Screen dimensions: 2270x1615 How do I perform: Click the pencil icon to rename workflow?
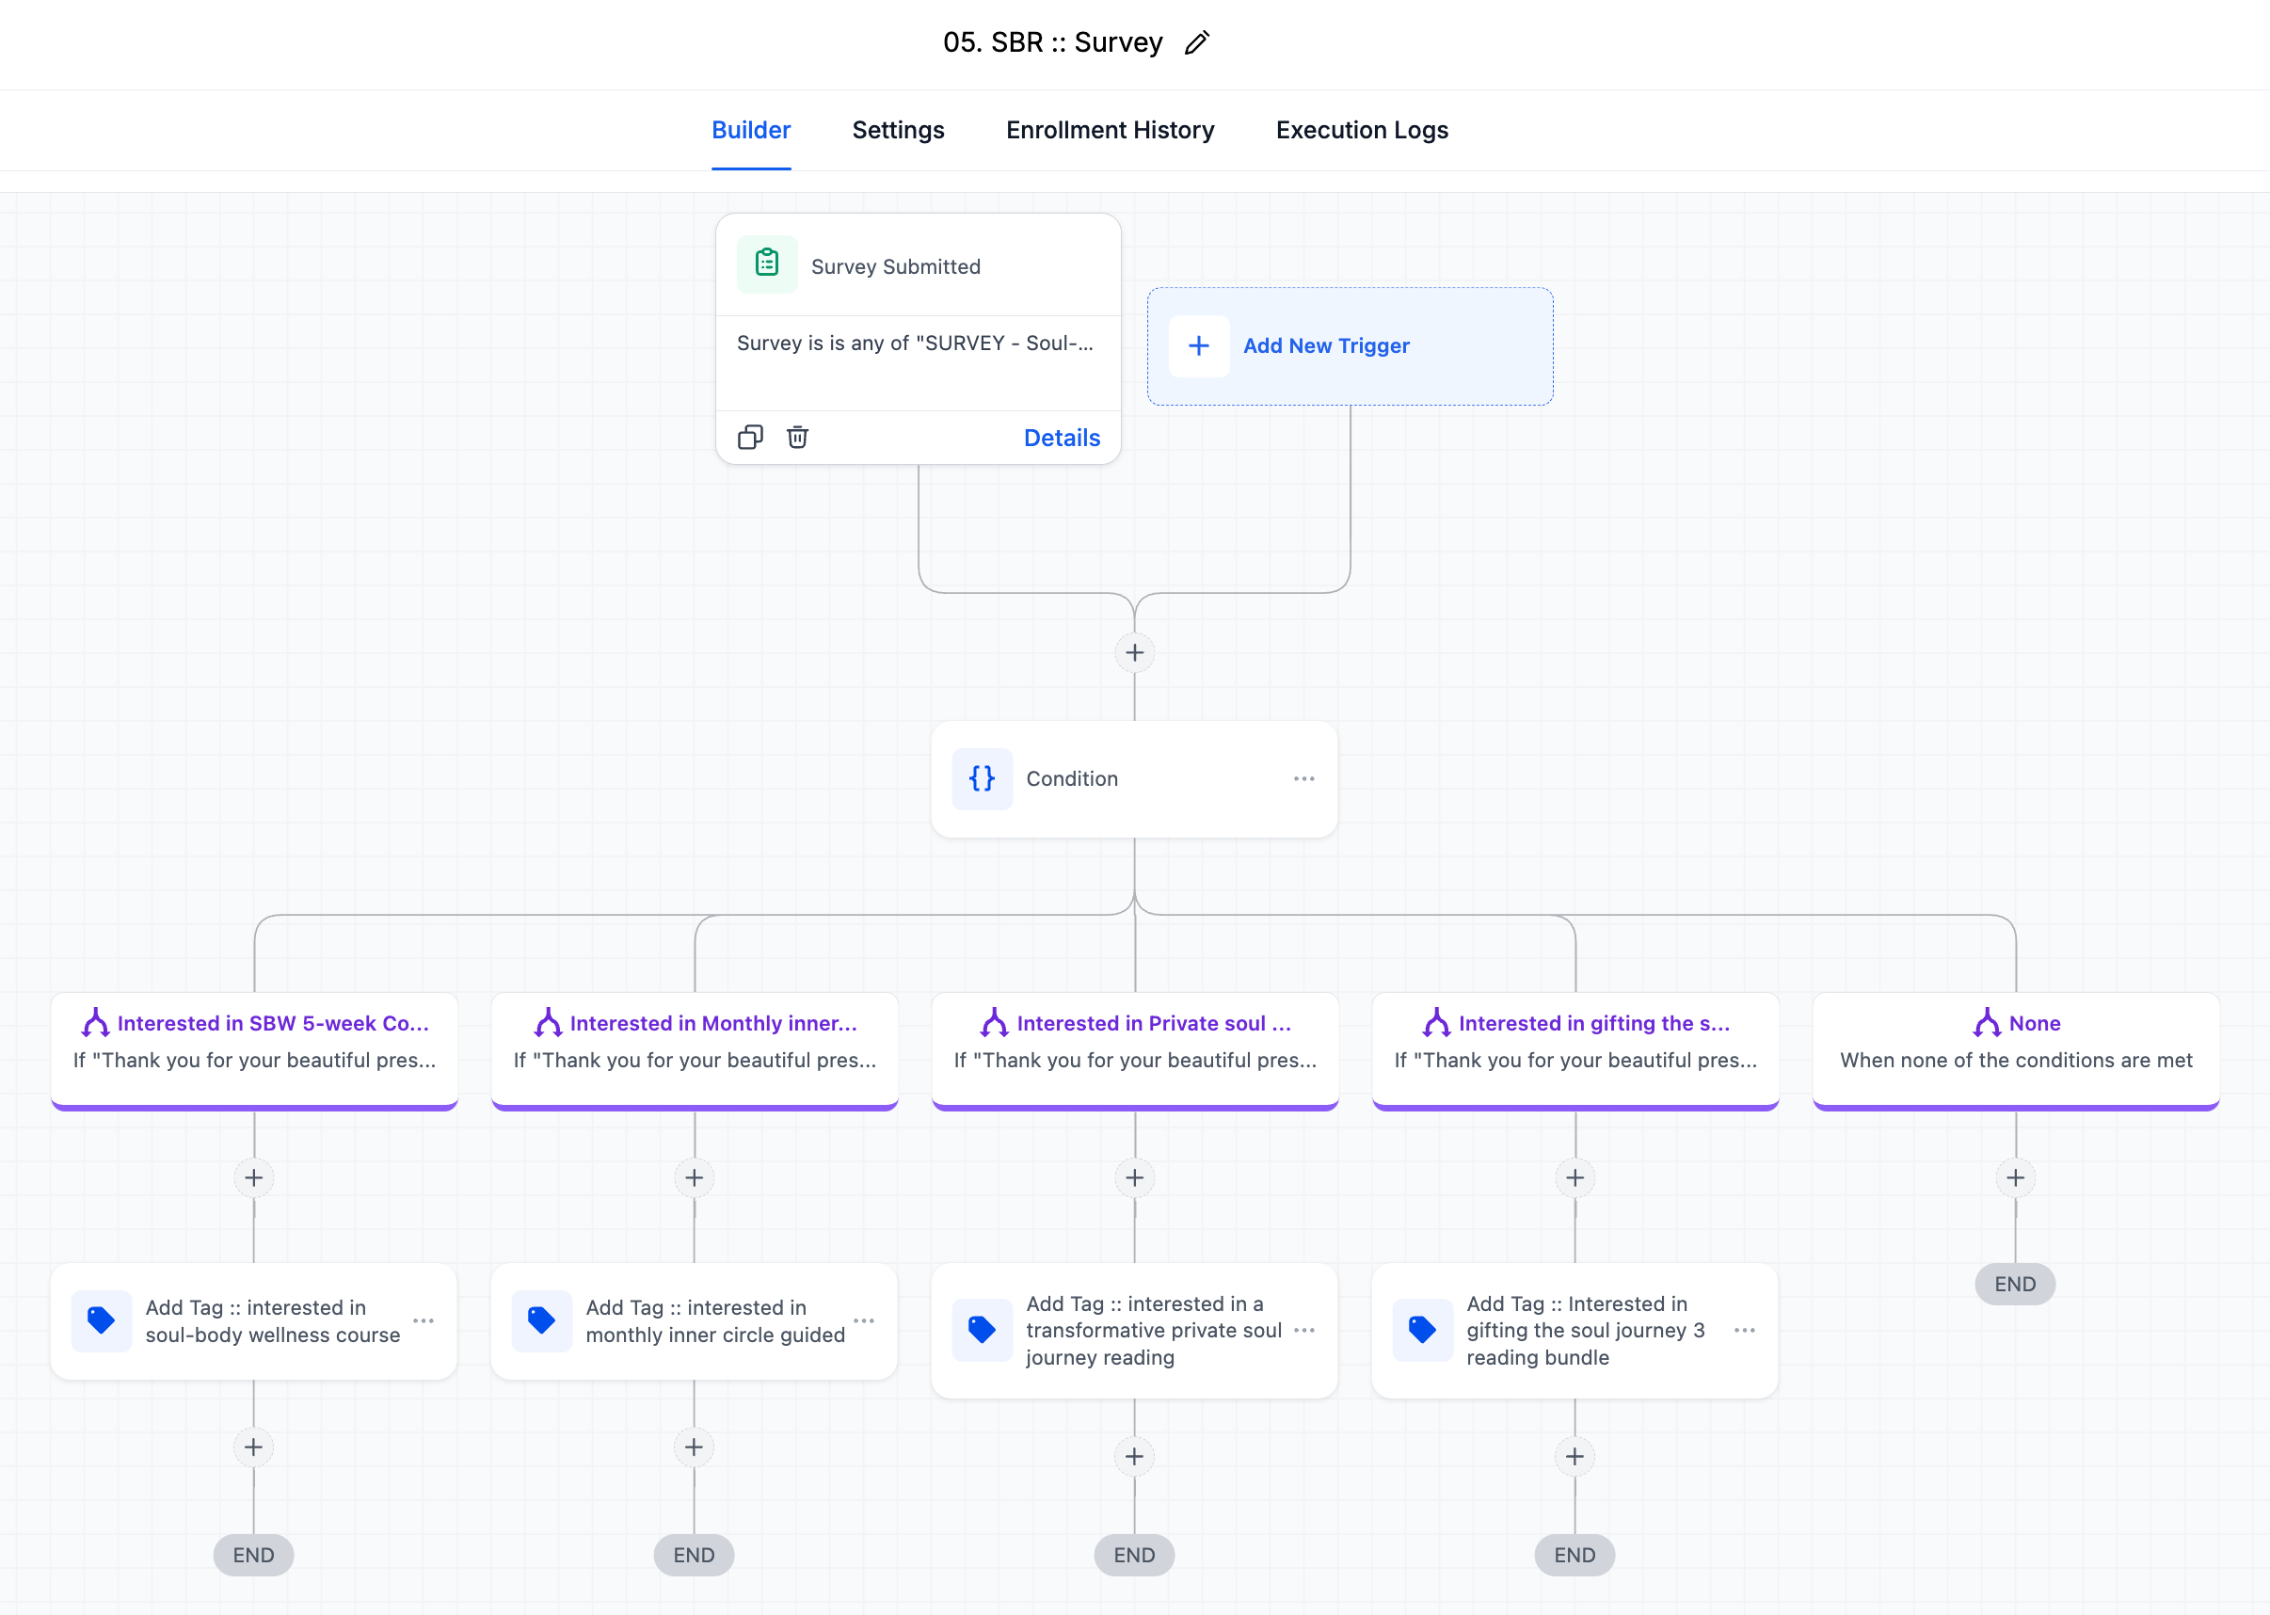coord(1197,42)
